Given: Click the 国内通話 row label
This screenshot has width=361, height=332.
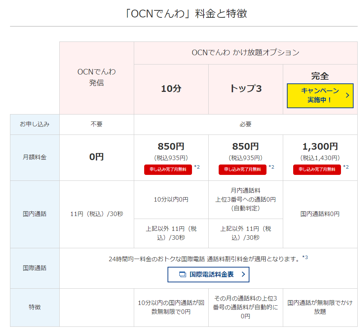Looking at the screenshot, I should pyautogui.click(x=35, y=214).
